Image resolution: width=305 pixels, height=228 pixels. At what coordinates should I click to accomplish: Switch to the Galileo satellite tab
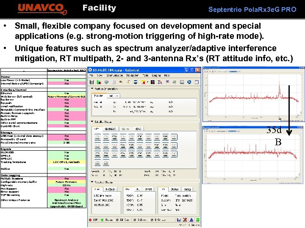click(x=126, y=129)
